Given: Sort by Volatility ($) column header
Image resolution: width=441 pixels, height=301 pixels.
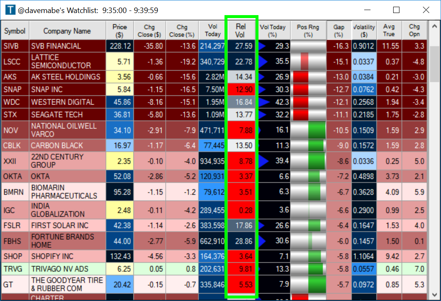Looking at the screenshot, I should 364,31.
